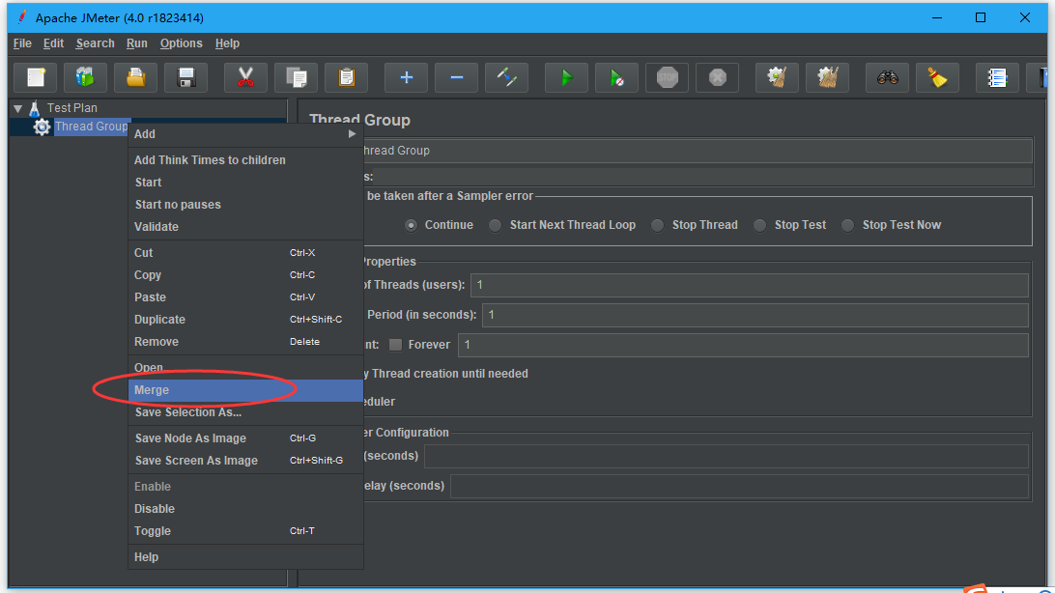Click the Stop test toolbar icon

pos(667,77)
